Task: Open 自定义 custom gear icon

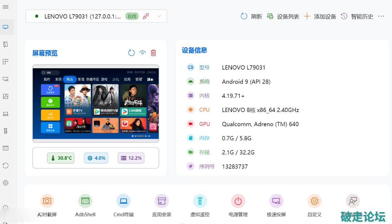Action: point(314,201)
